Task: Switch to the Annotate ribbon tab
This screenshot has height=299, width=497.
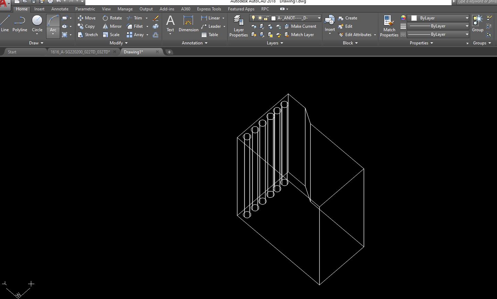Action: tap(59, 9)
